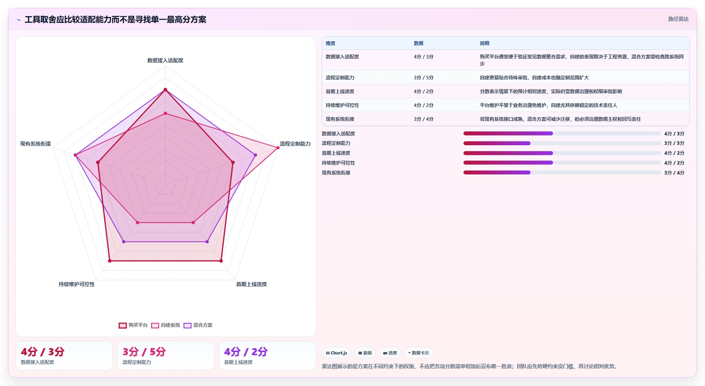Click 数据接入适配度 in the table's first row
The width and height of the screenshot is (705, 386).
pos(342,57)
